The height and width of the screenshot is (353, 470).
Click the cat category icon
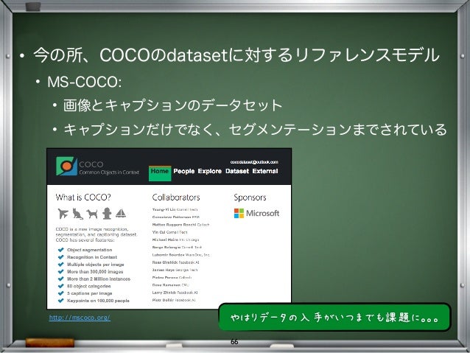click(77, 214)
